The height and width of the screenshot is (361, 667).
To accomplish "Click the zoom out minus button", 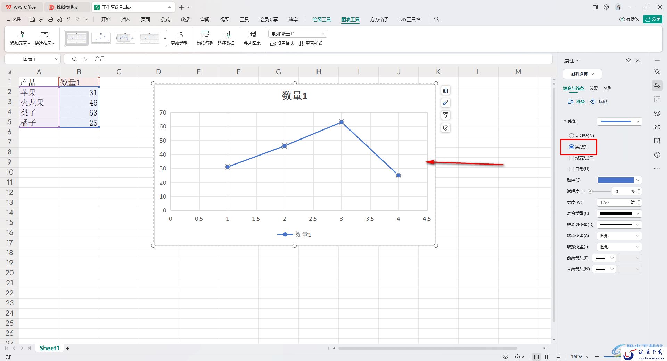I will pyautogui.click(x=597, y=357).
